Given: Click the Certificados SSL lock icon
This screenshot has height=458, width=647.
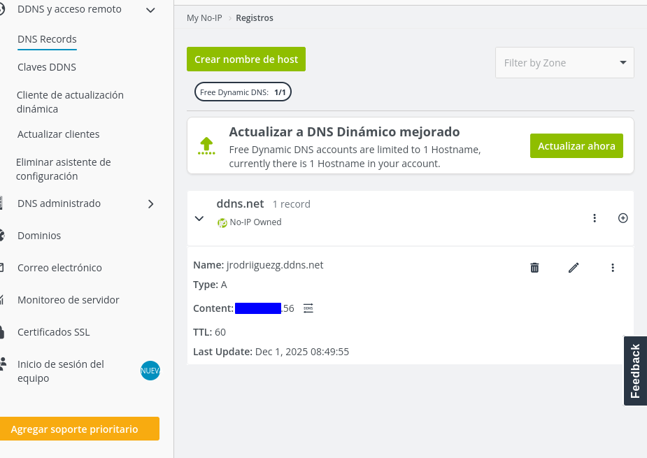Looking at the screenshot, I should [2, 332].
